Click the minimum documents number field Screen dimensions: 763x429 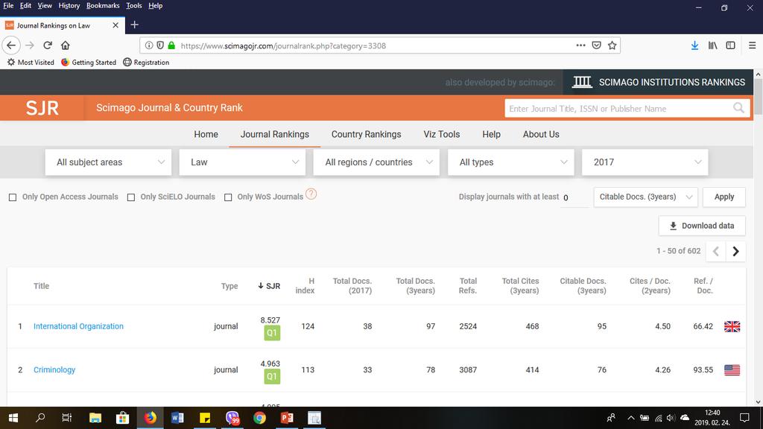pos(574,197)
